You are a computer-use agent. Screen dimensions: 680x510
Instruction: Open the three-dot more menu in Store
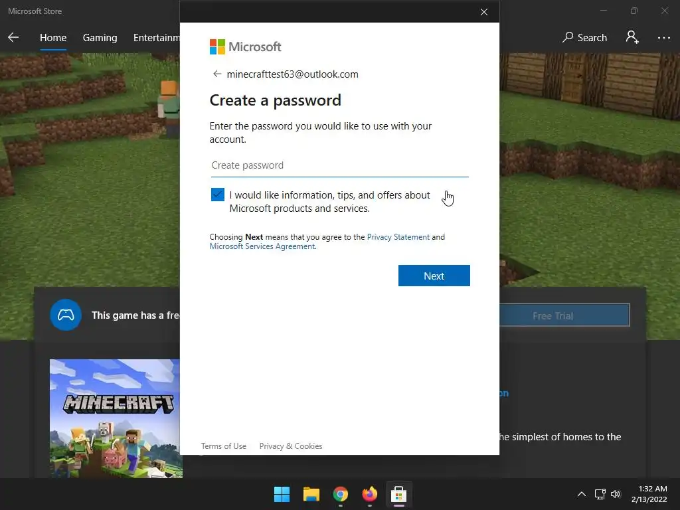point(663,38)
